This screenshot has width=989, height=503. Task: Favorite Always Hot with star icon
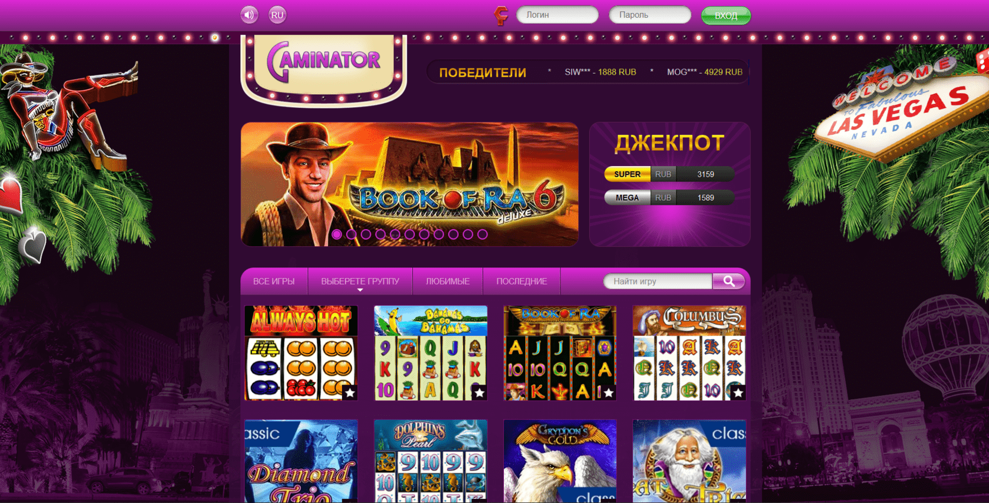click(350, 392)
